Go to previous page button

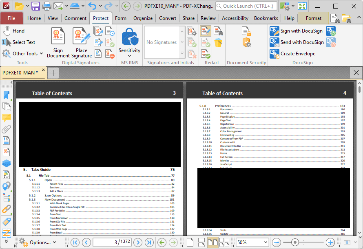click(86, 242)
